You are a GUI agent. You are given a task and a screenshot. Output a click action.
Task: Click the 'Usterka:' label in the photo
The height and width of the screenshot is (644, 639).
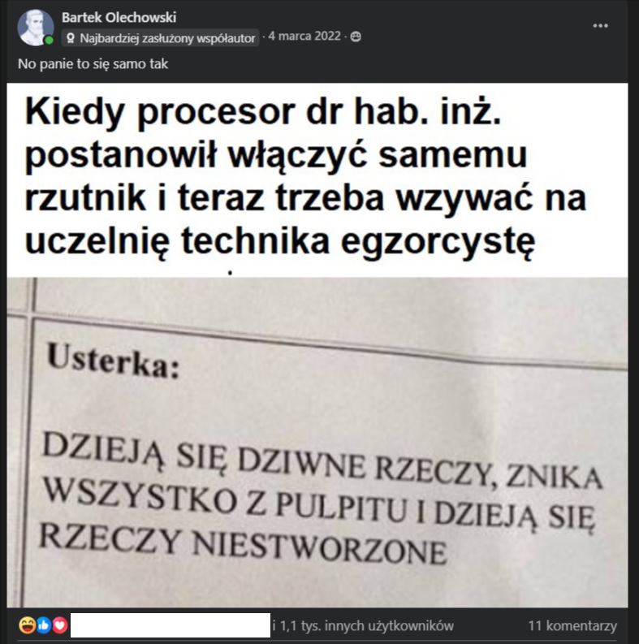(114, 361)
